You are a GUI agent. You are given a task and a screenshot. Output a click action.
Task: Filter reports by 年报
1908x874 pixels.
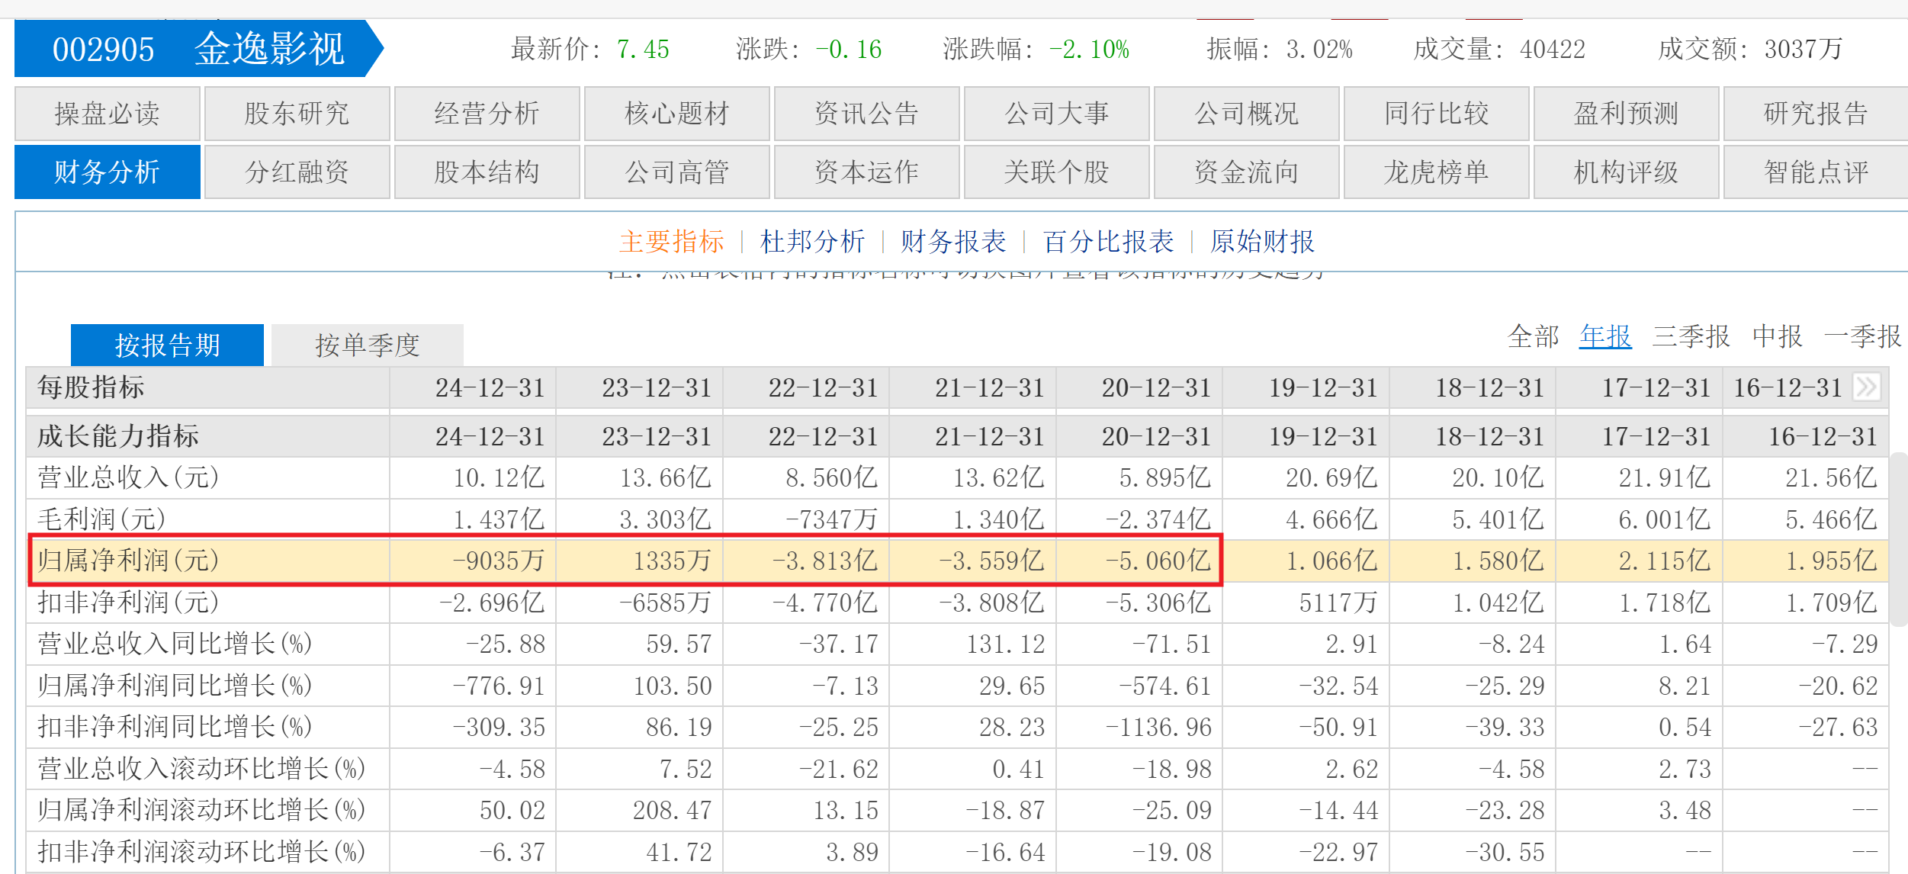coord(1604,336)
